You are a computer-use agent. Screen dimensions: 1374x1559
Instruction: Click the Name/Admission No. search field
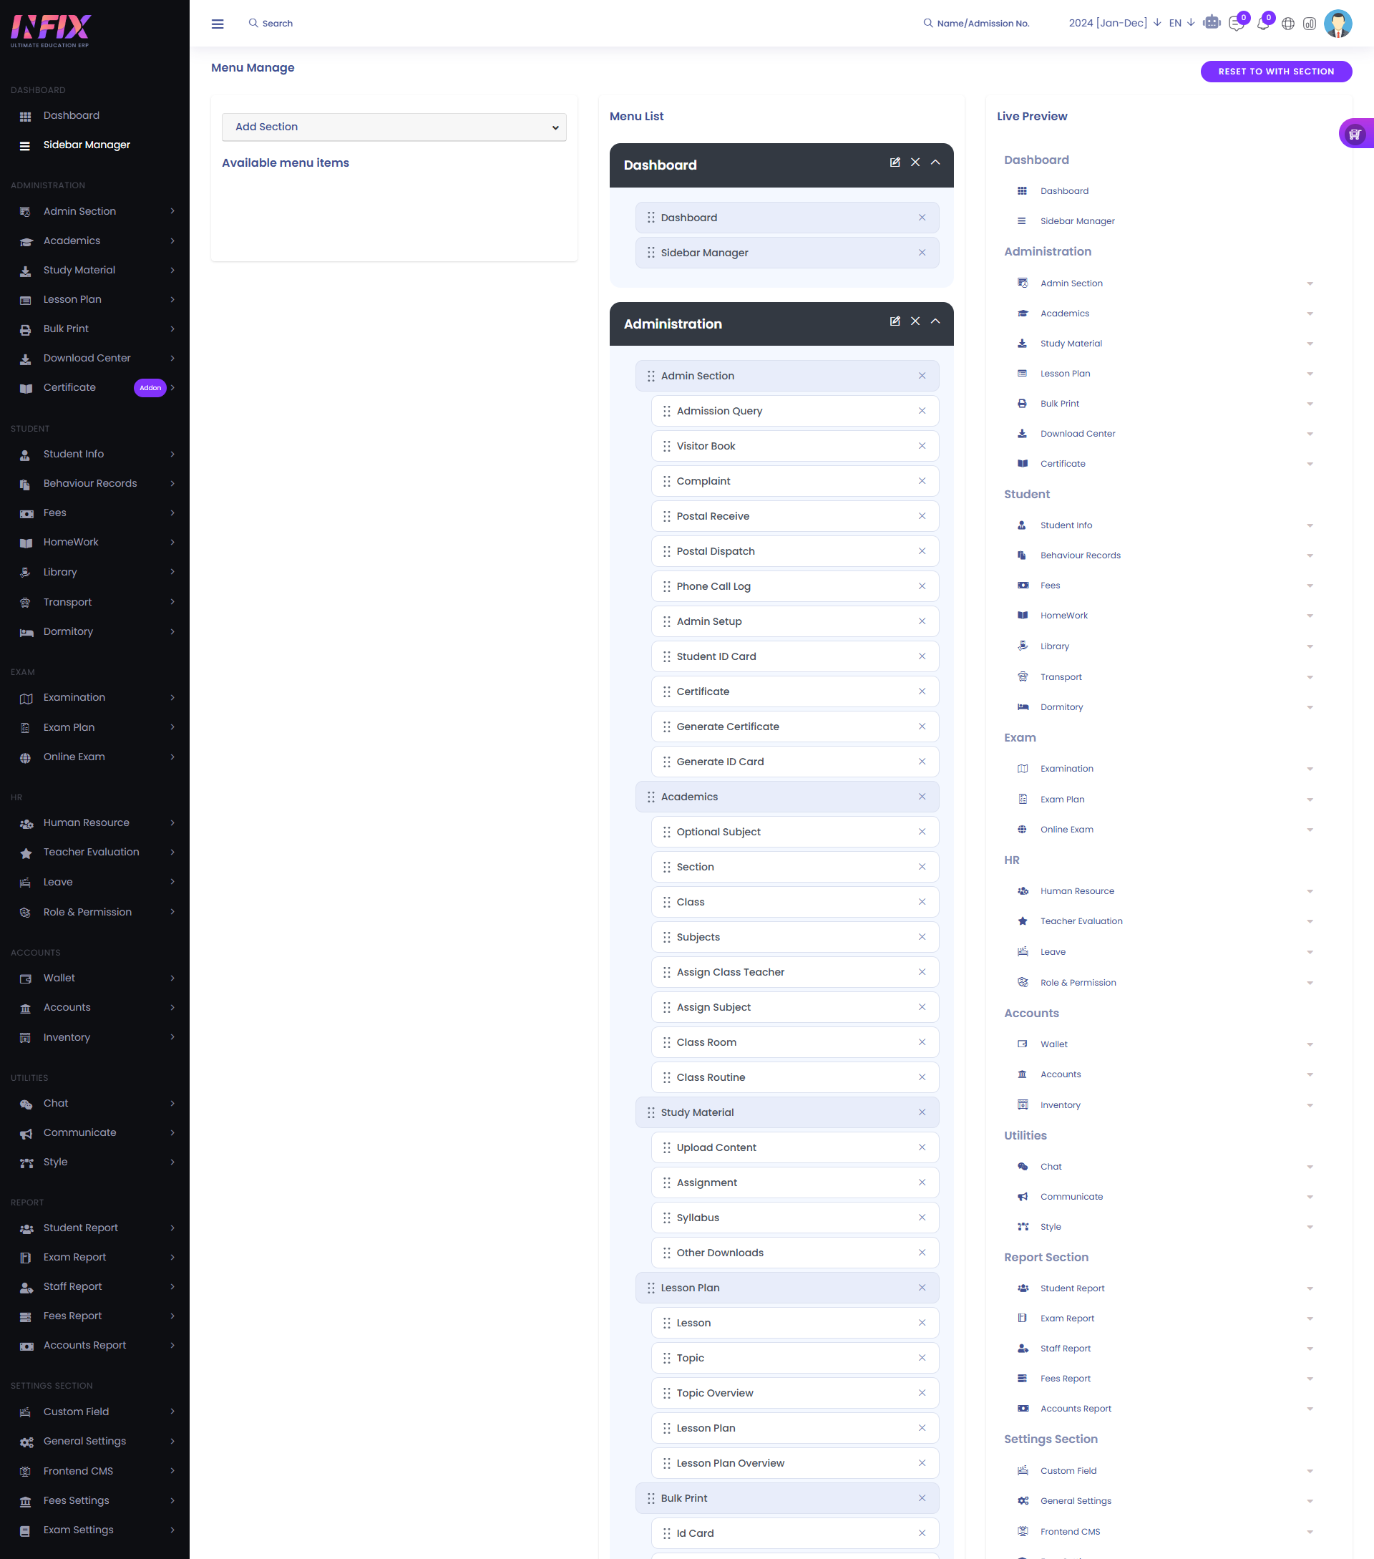pos(983,24)
